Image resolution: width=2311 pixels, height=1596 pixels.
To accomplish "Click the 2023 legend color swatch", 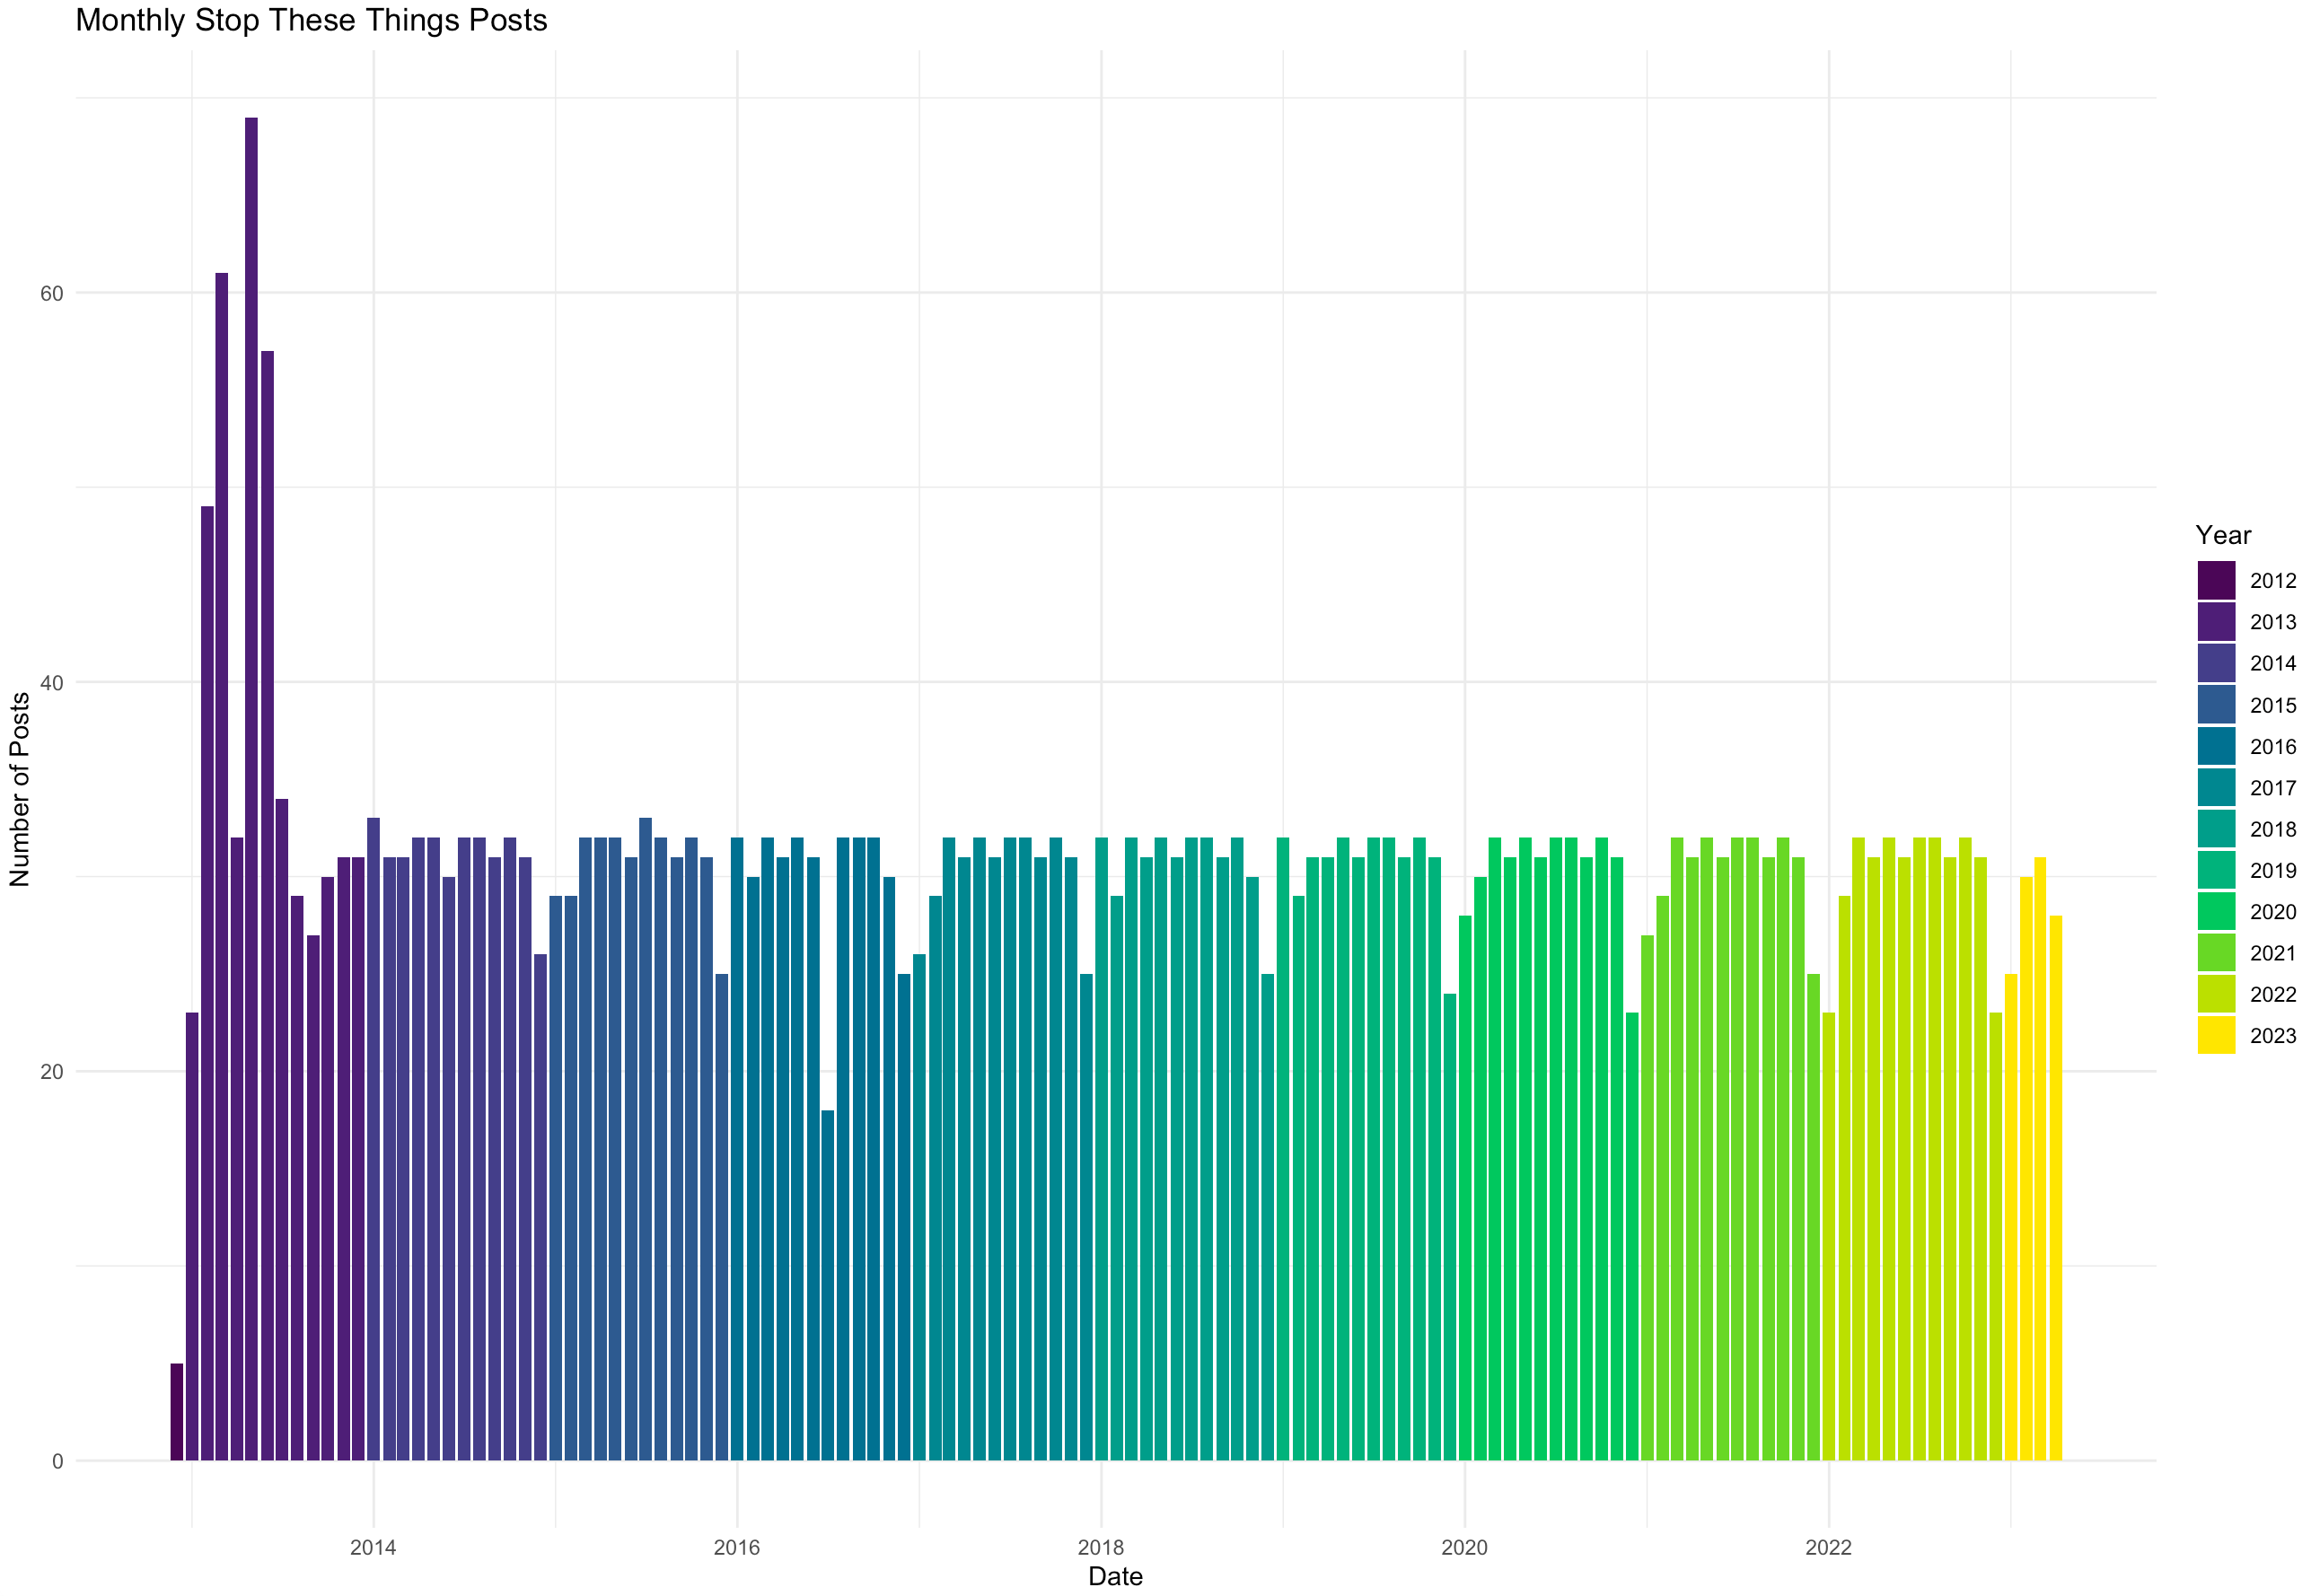I will click(x=2216, y=1036).
